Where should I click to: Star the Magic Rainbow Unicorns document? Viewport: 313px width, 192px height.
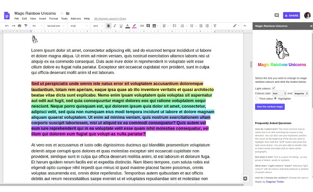(x=62, y=13)
